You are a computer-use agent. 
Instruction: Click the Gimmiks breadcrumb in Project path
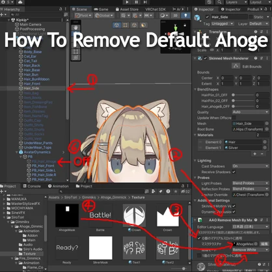coord(88,197)
